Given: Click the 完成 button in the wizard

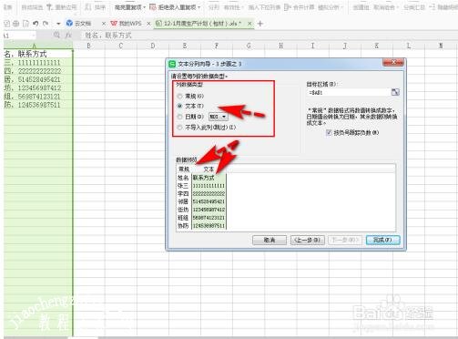Looking at the screenshot, I should click(x=382, y=240).
